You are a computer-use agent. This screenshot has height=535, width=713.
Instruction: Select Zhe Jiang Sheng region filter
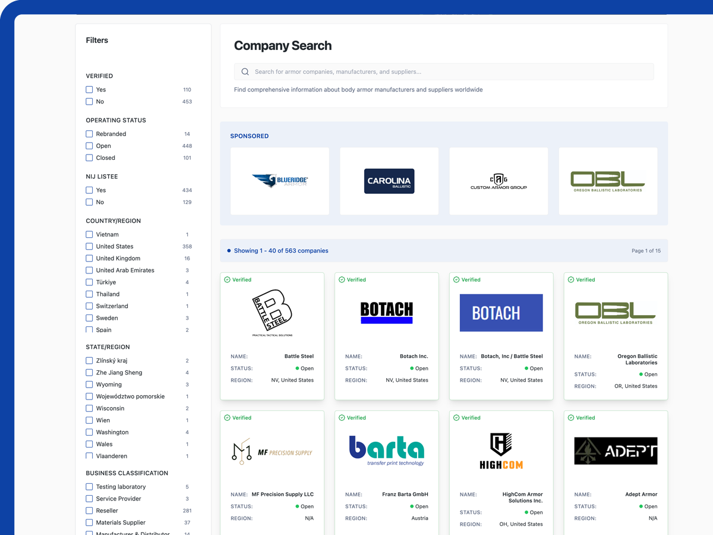click(89, 372)
